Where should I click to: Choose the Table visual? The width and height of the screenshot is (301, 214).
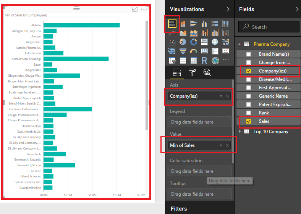(183, 60)
